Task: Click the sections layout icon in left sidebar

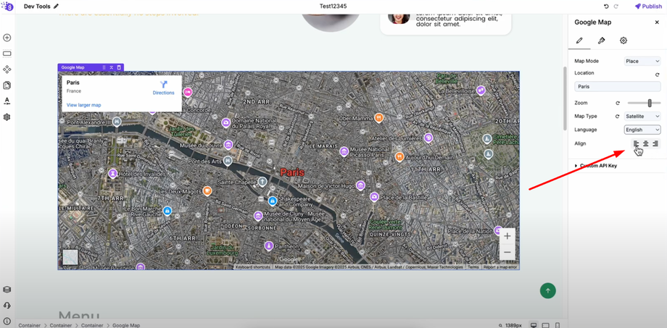Action: coord(7,54)
